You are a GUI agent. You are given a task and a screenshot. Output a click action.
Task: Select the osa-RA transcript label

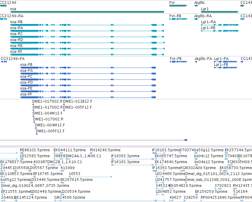click(17, 28)
